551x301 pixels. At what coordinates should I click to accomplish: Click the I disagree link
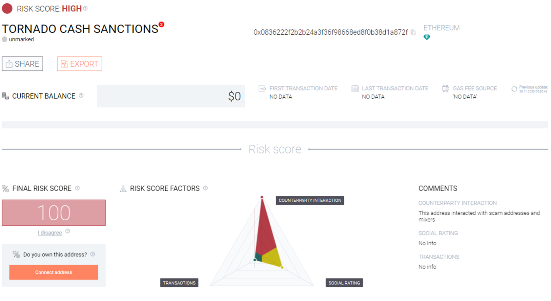tap(50, 233)
